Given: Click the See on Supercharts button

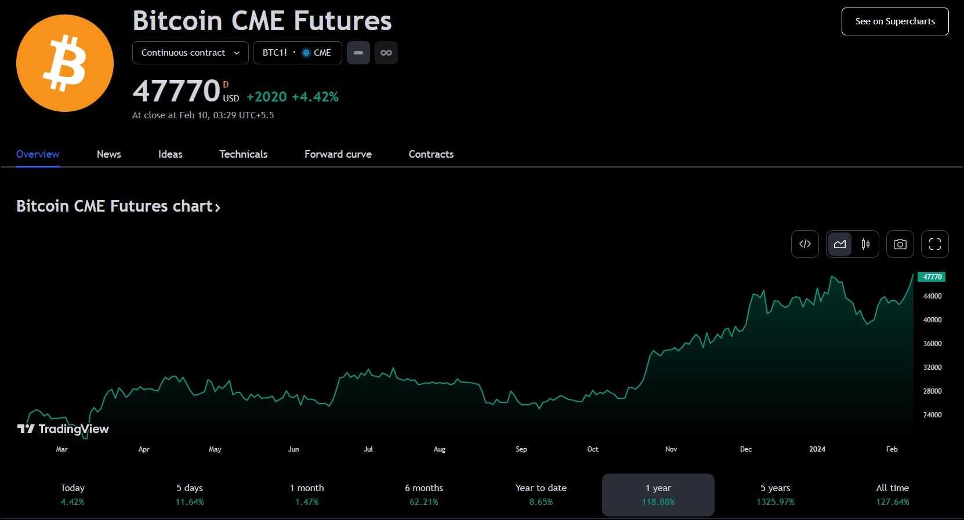Looking at the screenshot, I should point(894,21).
